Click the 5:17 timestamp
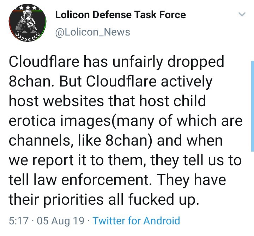254x236 pixels. 19,221
